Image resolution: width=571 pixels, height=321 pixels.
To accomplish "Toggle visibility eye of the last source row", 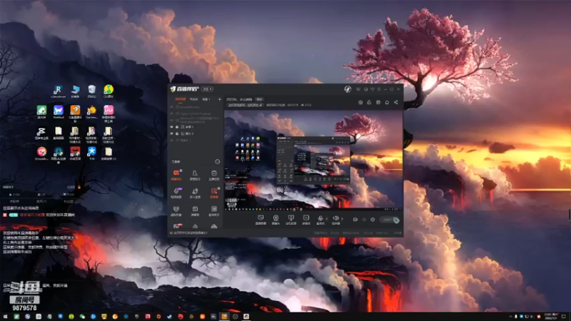I will (171, 140).
